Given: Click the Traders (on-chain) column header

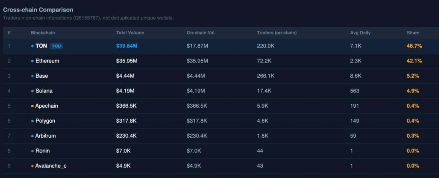Looking at the screenshot, I should click(277, 33).
